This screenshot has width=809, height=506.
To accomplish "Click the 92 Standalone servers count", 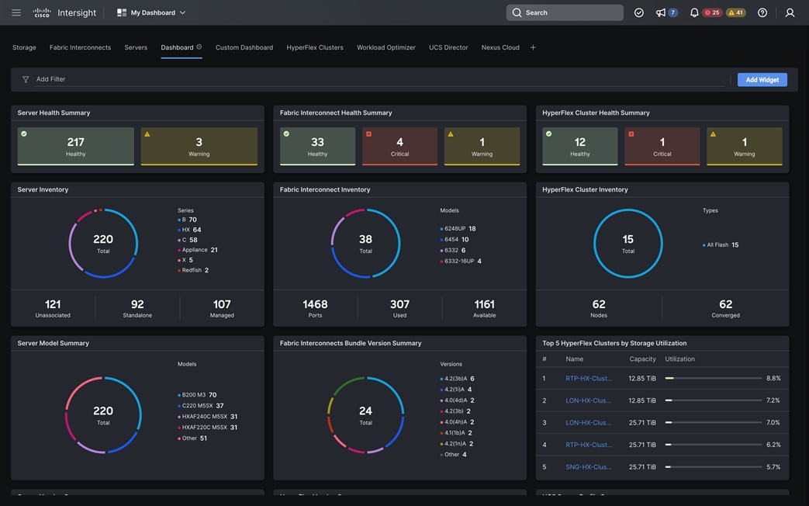I will coord(137,308).
